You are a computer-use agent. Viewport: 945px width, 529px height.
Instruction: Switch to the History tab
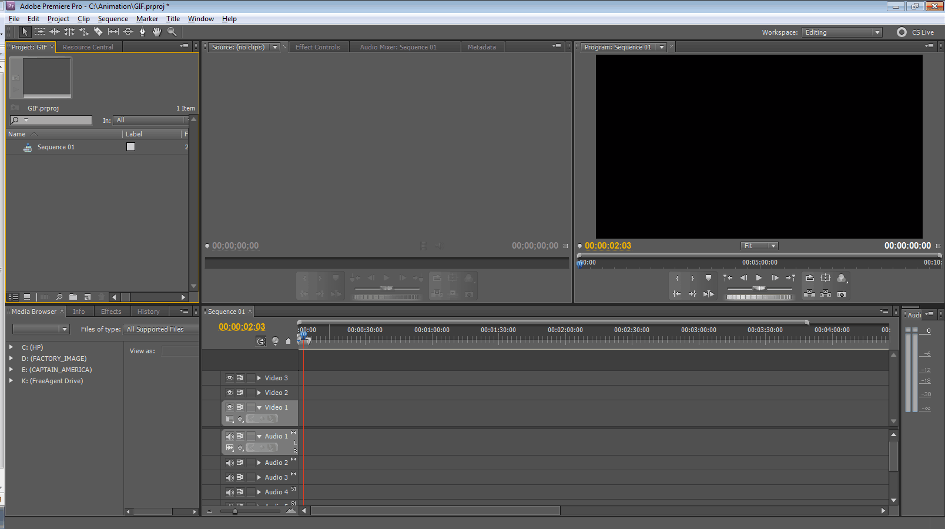[x=148, y=312]
